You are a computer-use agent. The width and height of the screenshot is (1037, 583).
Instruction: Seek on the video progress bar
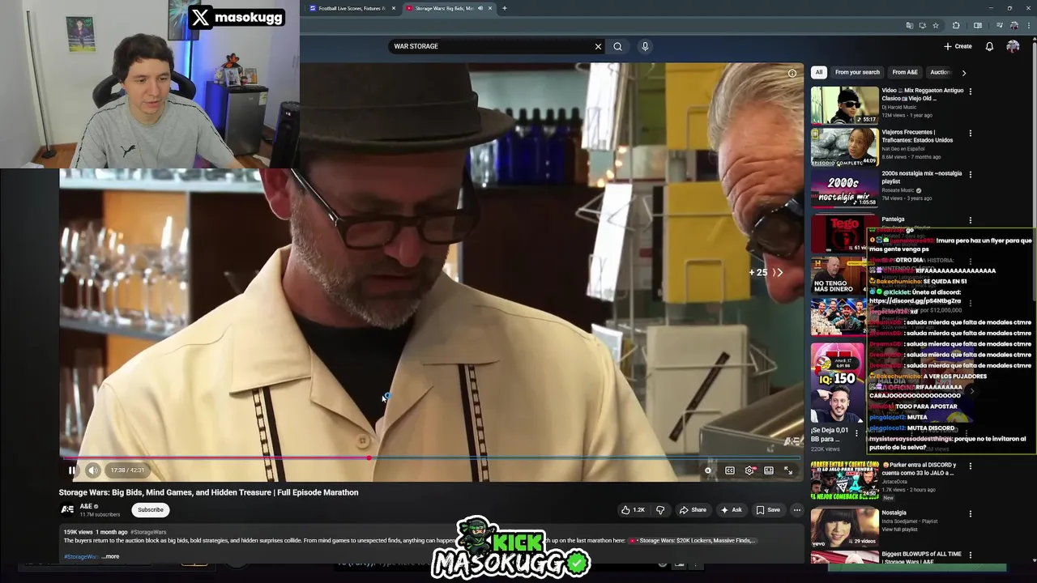[431, 458]
